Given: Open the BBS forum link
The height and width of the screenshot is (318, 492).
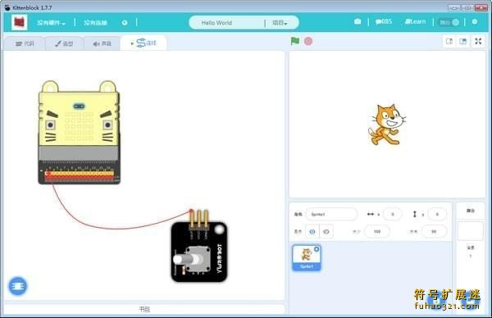Looking at the screenshot, I should 384,21.
